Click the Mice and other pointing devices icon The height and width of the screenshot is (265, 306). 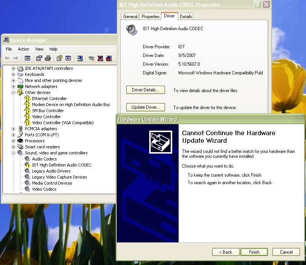(20, 80)
